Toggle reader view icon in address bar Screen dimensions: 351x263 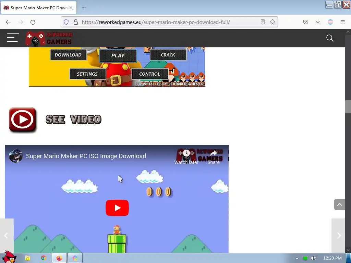point(263,22)
